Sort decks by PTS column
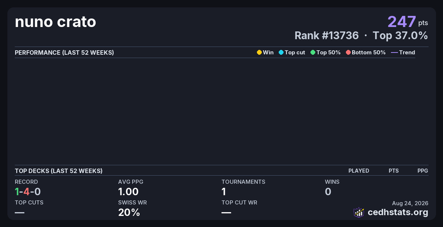Viewport: 443px width, 227px height. point(394,171)
